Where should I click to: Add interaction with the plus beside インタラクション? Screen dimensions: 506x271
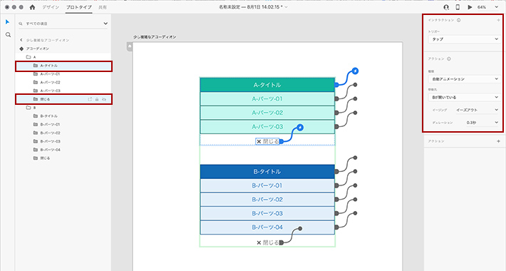[x=499, y=20]
